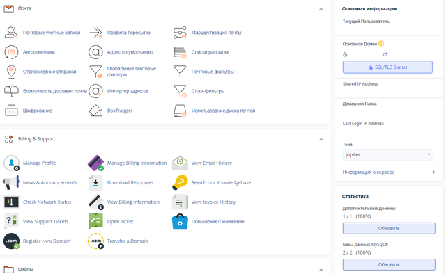446x274 pixels.
Task: Open the View Billing Information icon
Action: click(x=95, y=202)
